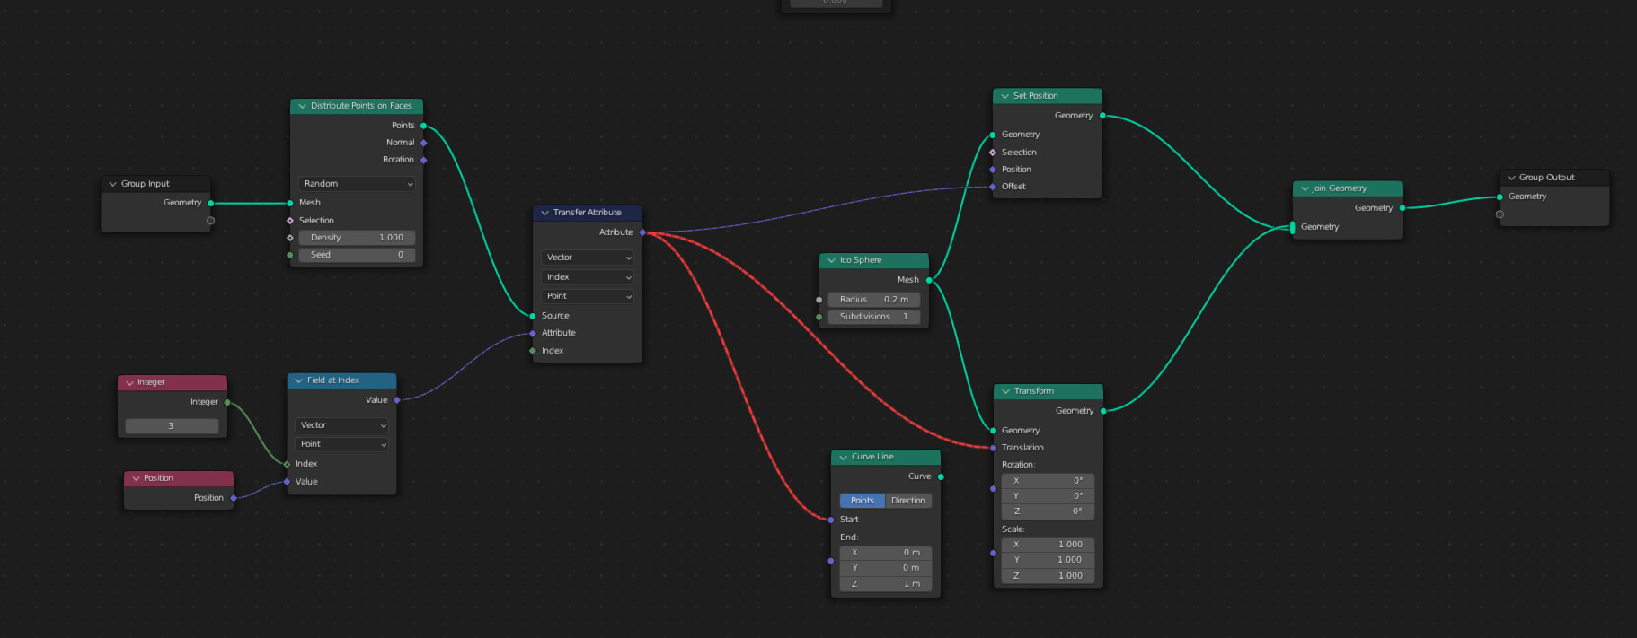
Task: Click Set Position Geometry output socket
Action: pyautogui.click(x=1102, y=116)
